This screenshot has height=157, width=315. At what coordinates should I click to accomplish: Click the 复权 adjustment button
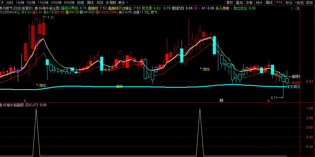coord(230,3)
